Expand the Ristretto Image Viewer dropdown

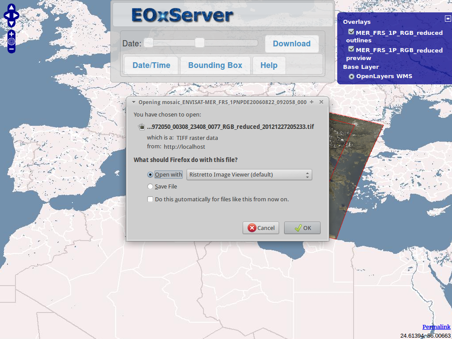click(249, 175)
